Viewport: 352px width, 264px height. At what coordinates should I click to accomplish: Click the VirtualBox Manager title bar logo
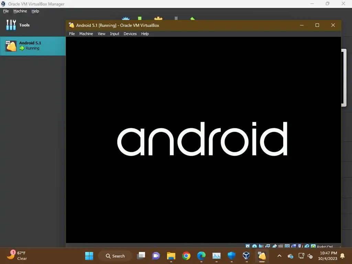[3, 4]
